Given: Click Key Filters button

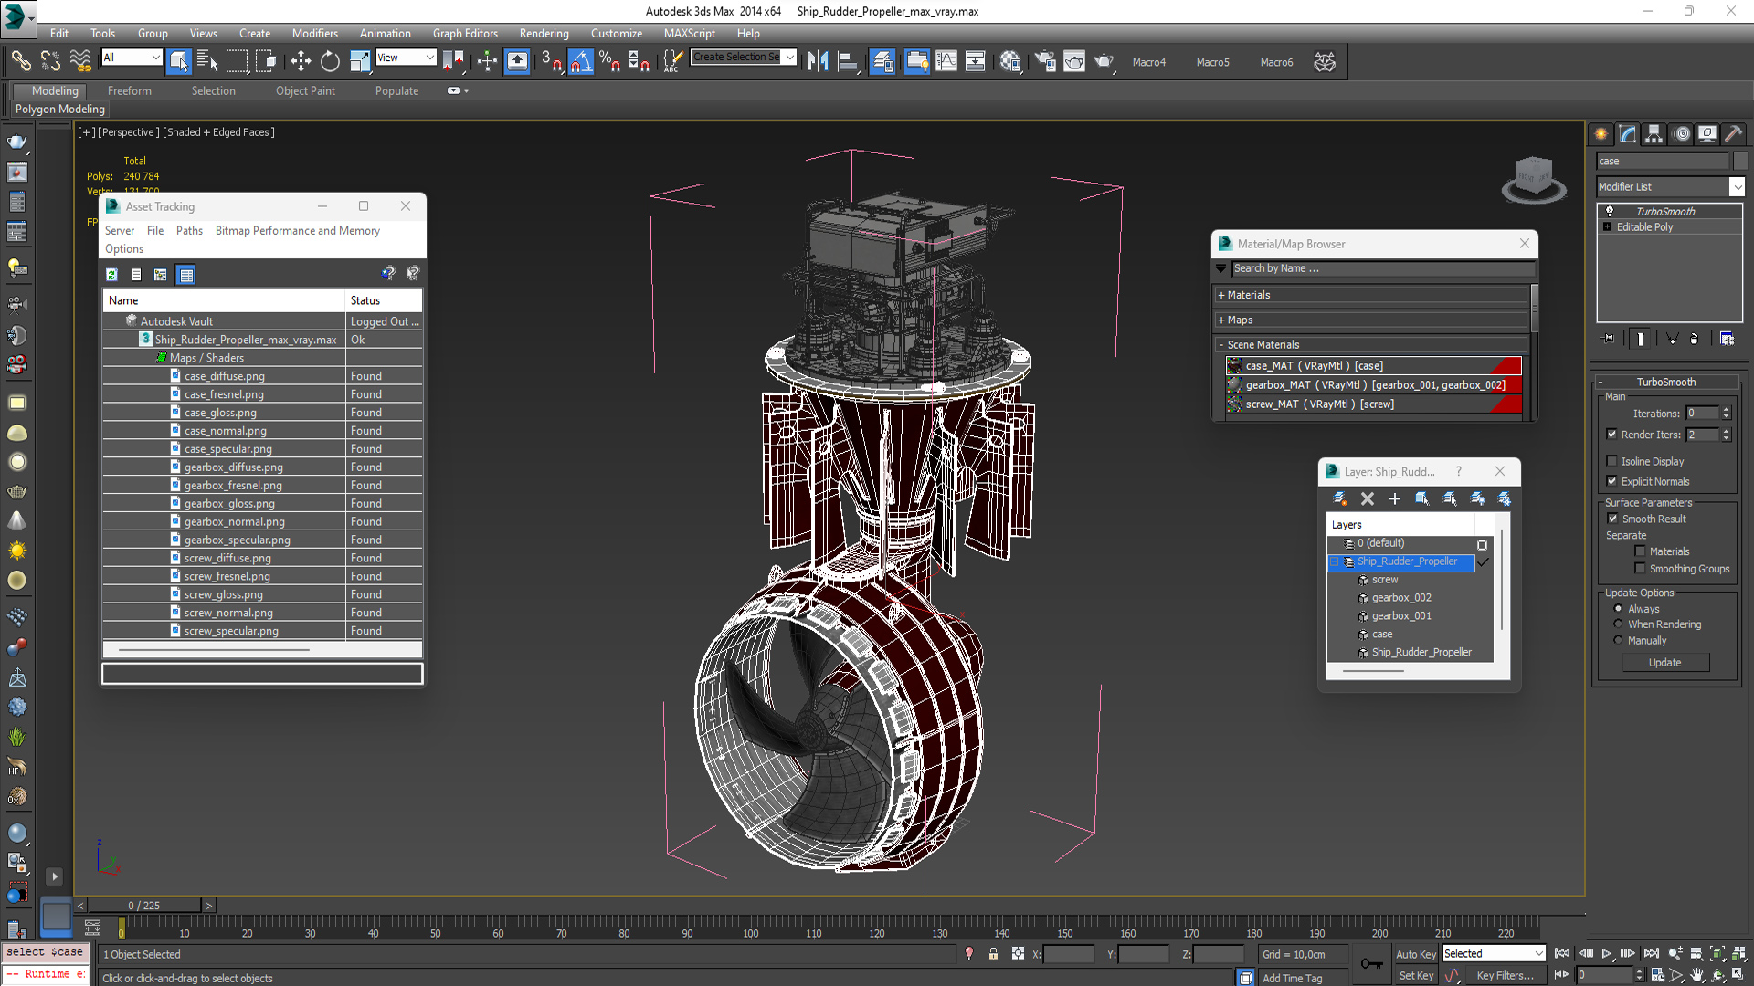Looking at the screenshot, I should click(1505, 975).
